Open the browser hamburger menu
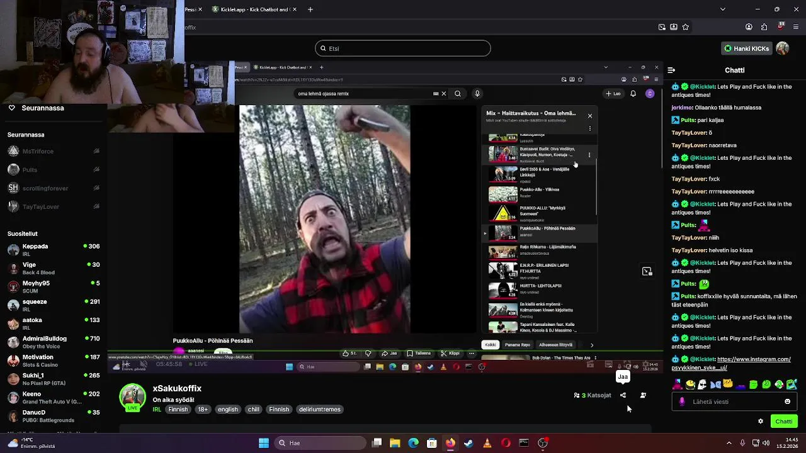The height and width of the screenshot is (453, 806). coord(796,27)
